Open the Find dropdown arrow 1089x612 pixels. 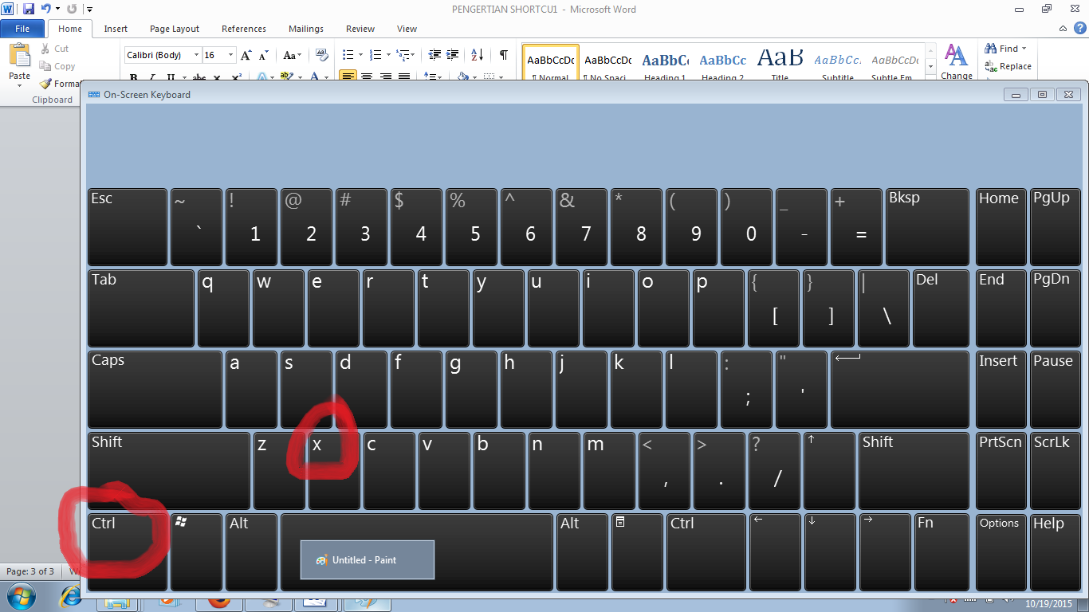1024,49
